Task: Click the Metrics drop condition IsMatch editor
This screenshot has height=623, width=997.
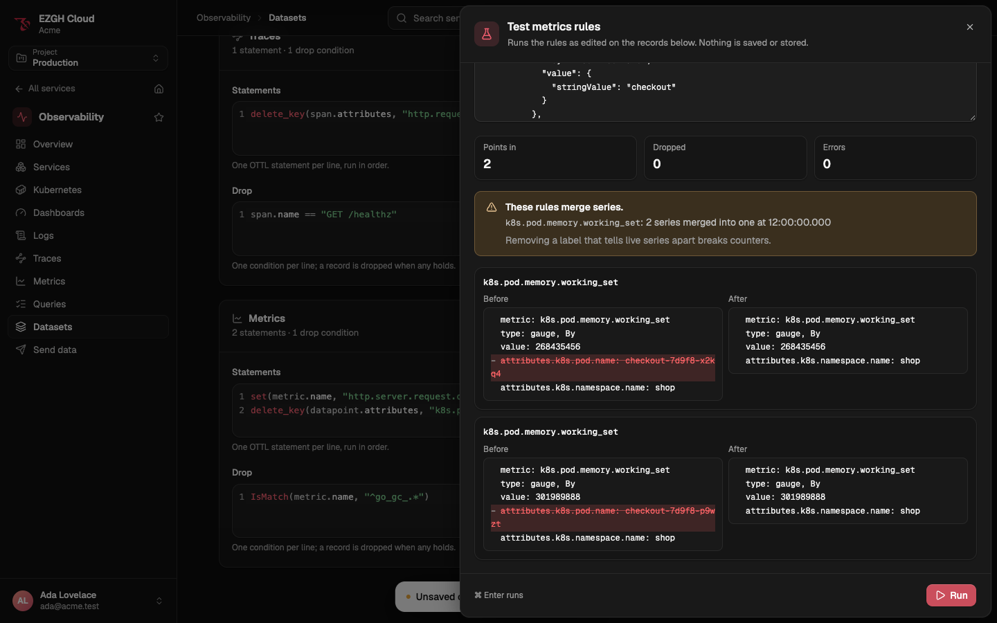Action: click(x=346, y=510)
